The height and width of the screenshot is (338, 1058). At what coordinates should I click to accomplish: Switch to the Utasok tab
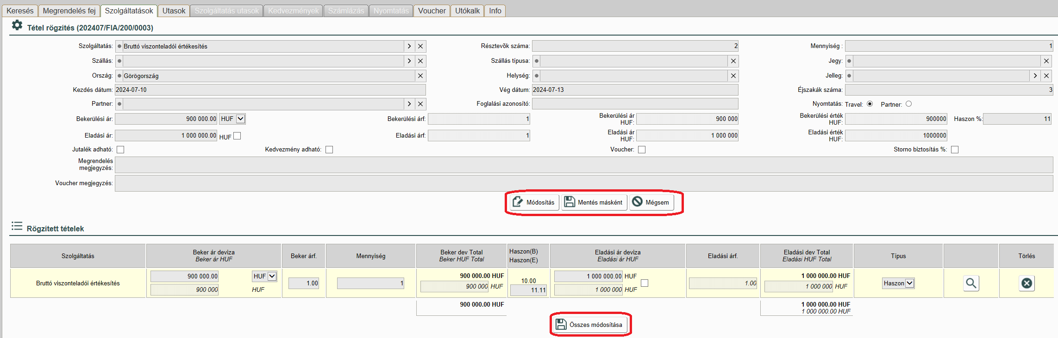coord(174,11)
